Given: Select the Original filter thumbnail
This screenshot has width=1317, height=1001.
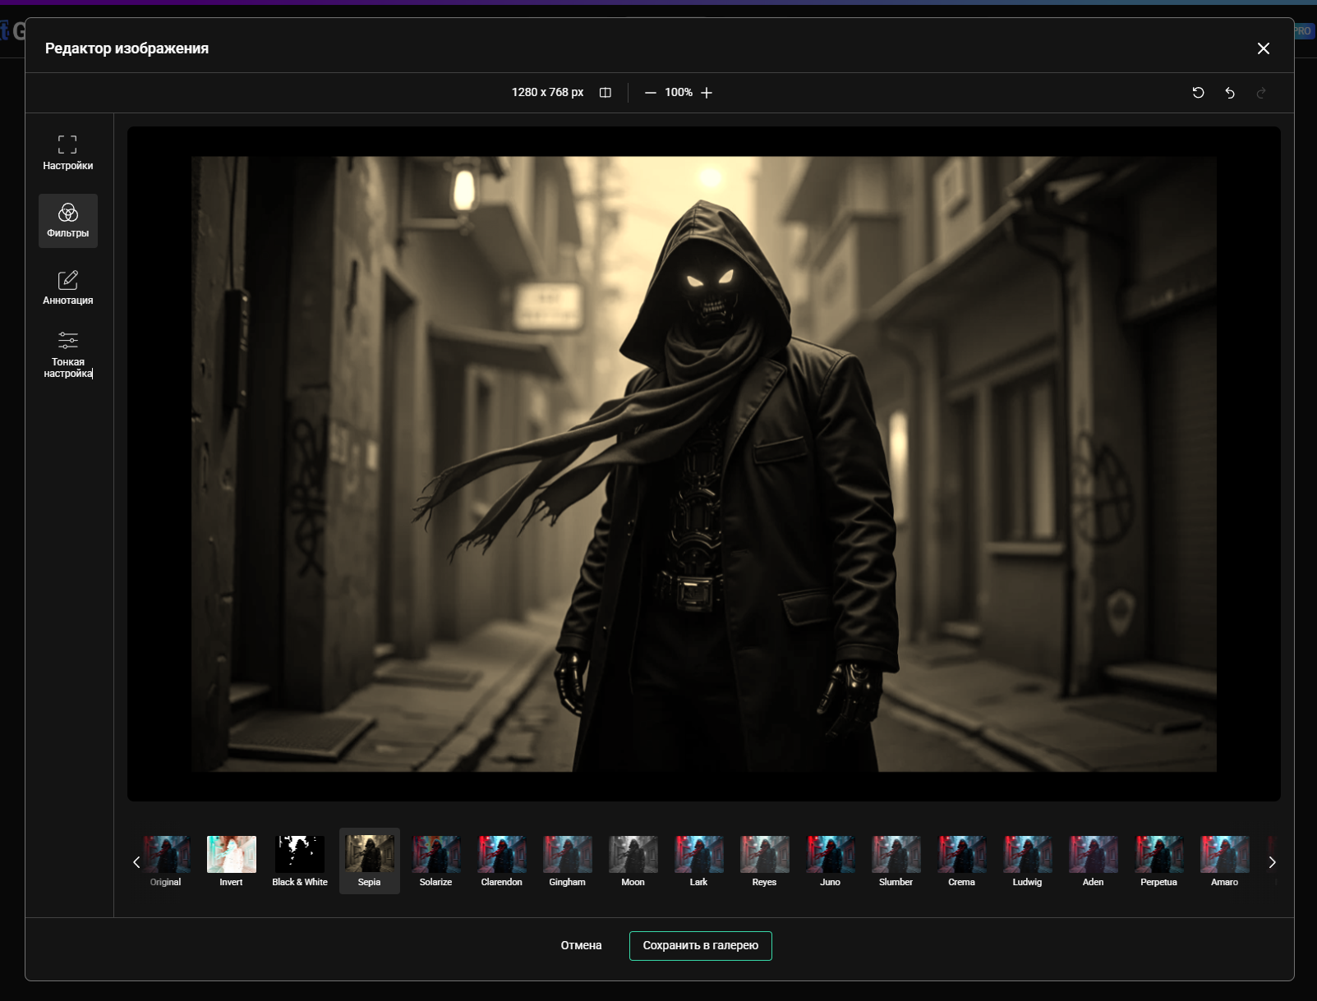Looking at the screenshot, I should tap(166, 861).
